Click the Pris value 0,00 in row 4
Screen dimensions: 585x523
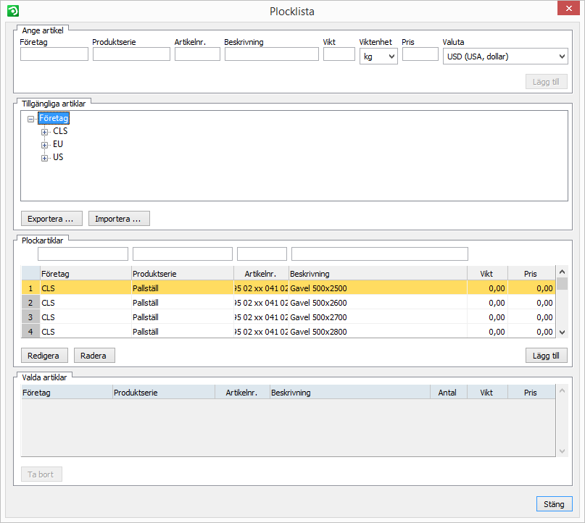[531, 331]
